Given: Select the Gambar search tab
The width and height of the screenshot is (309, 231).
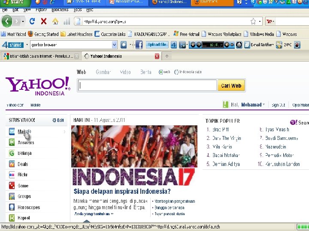Looking at the screenshot, I should pyautogui.click(x=103, y=72).
